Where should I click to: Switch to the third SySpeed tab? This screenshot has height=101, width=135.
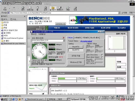(x=86, y=38)
